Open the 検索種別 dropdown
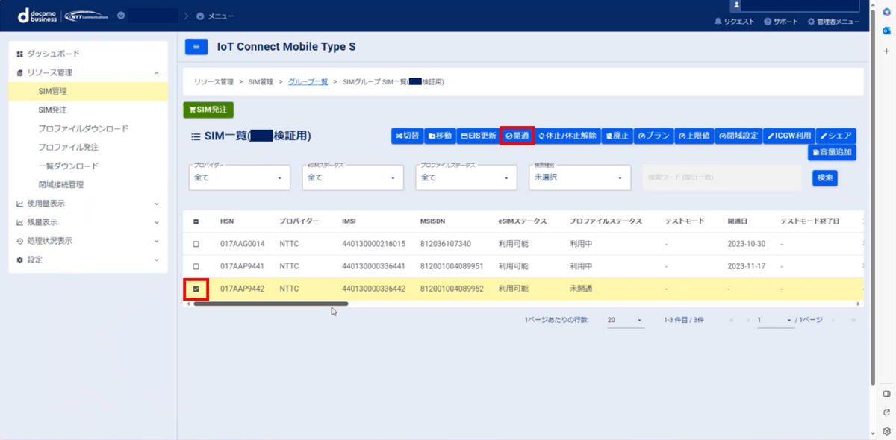Viewport: 896px width, 440px height. 580,177
